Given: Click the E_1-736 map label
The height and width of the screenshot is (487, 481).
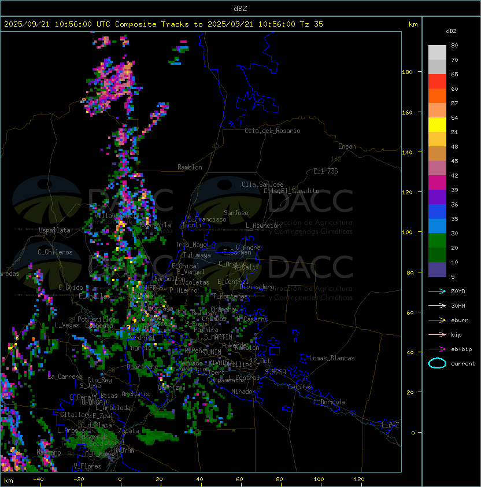Looking at the screenshot, I should click(325, 171).
